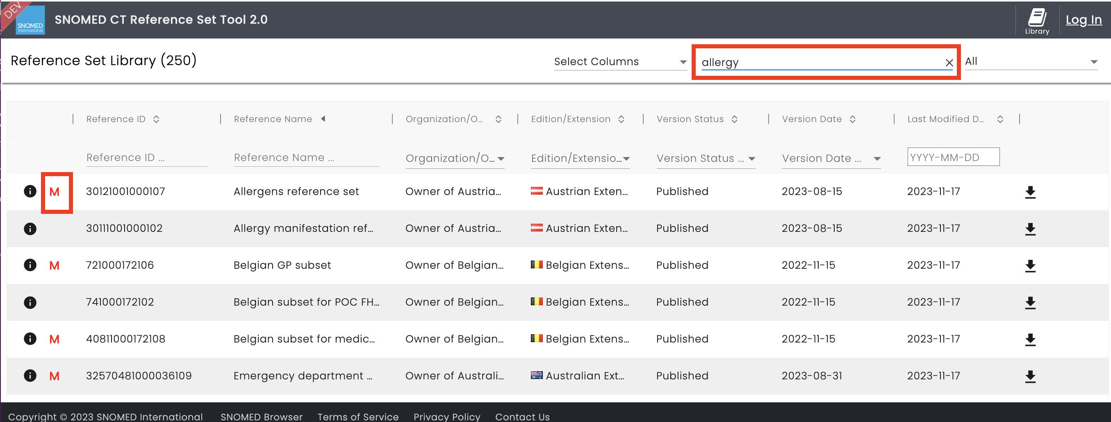The width and height of the screenshot is (1111, 422).
Task: Select reference ID 721000172106
Action: tap(120, 265)
